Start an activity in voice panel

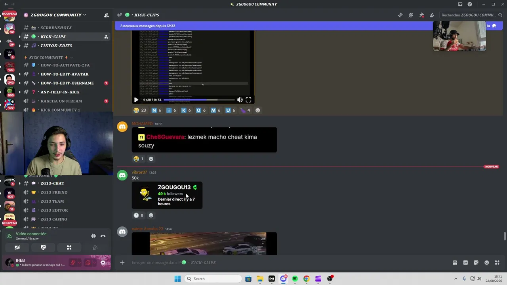point(69,247)
